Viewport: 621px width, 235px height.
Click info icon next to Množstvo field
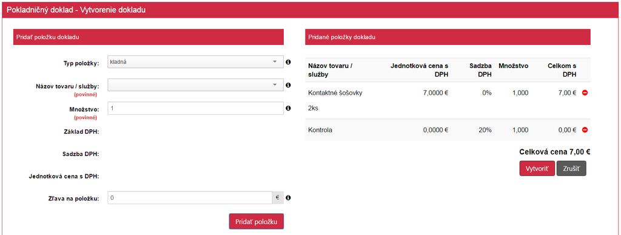288,108
